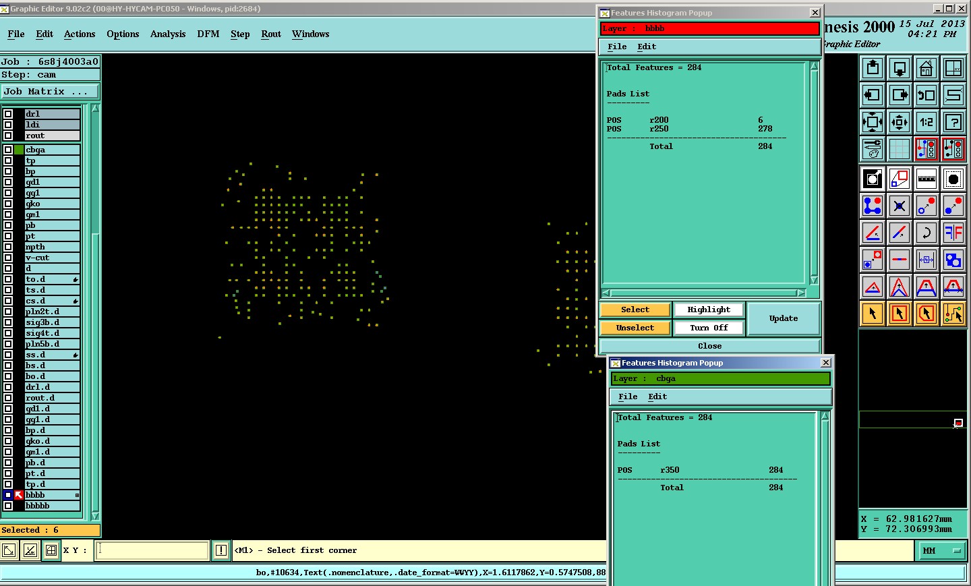
Task: Open the Rout menu
Action: click(271, 34)
